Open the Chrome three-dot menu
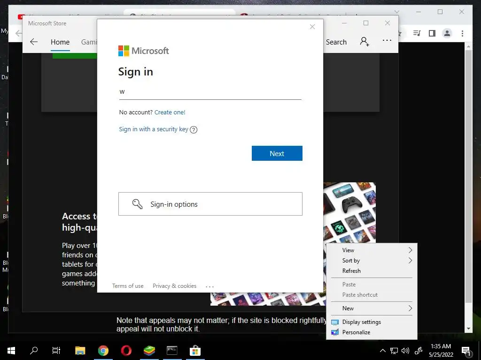481x360 pixels. pos(462,33)
